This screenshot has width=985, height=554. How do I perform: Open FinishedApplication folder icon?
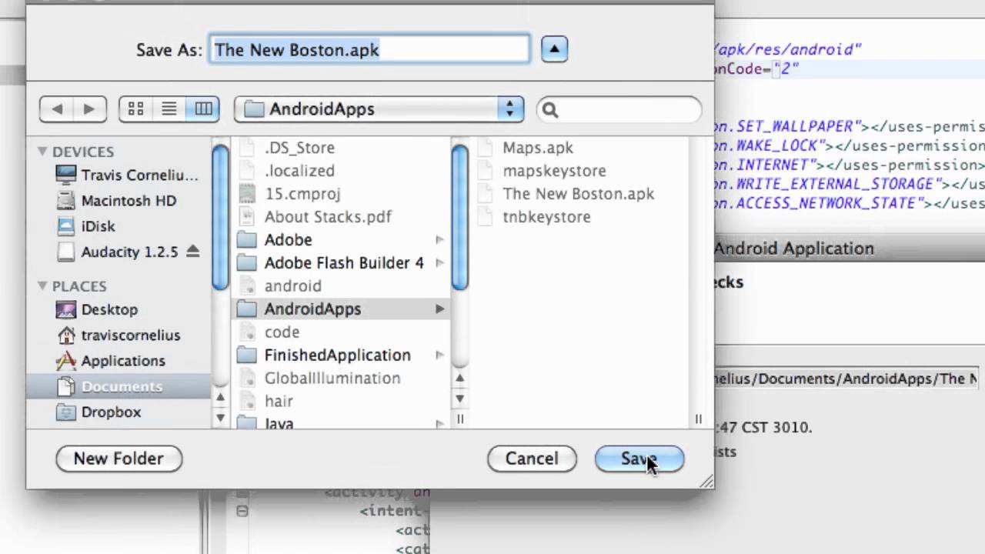246,355
